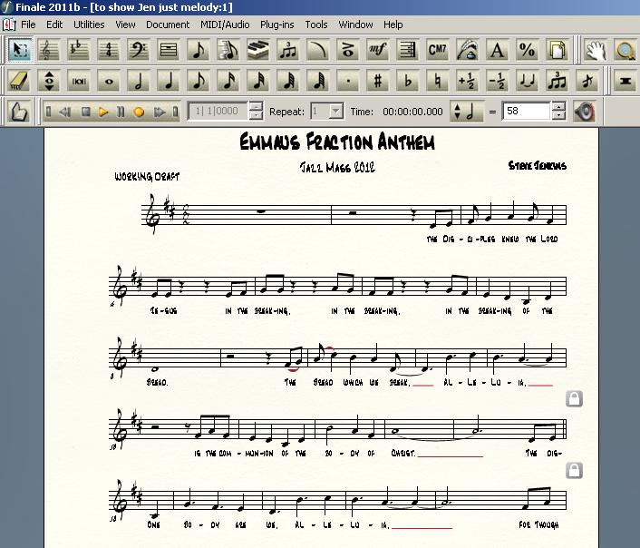
Task: Activate the Clef tool with bass clef
Action: coord(139,50)
